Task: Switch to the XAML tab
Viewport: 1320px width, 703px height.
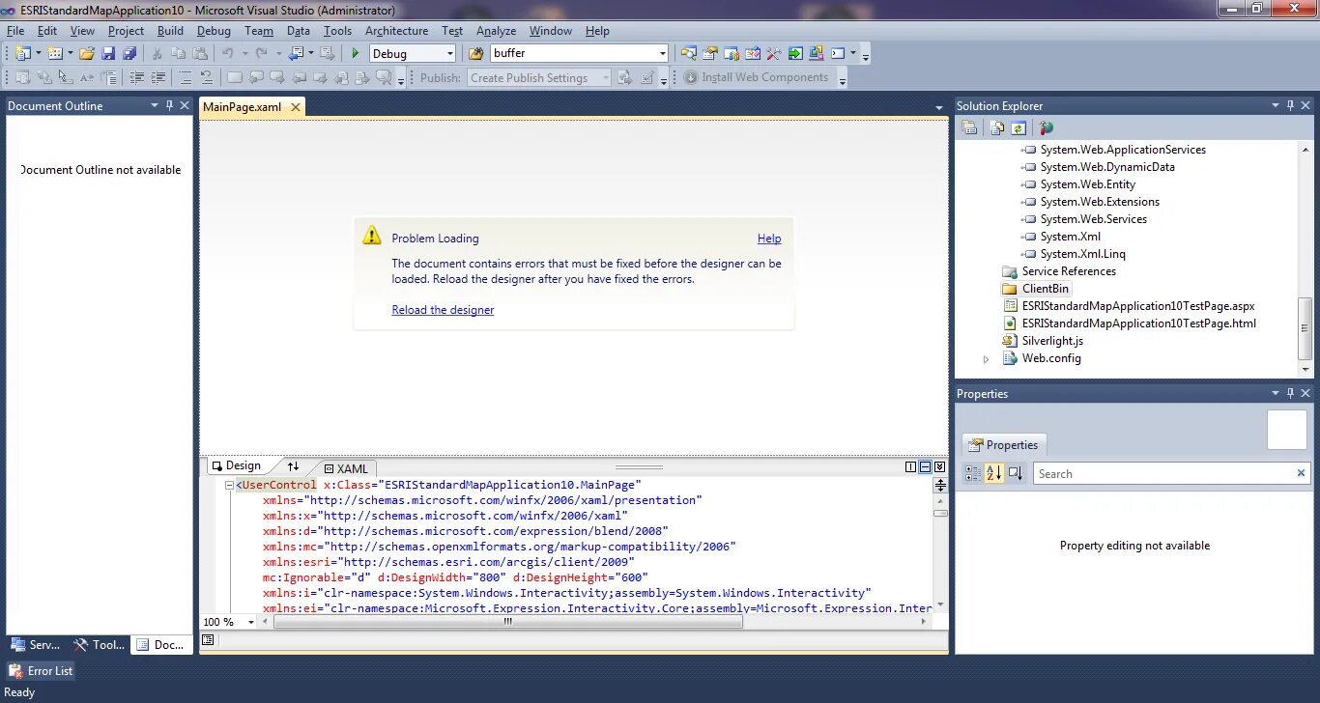Action: pyautogui.click(x=346, y=468)
